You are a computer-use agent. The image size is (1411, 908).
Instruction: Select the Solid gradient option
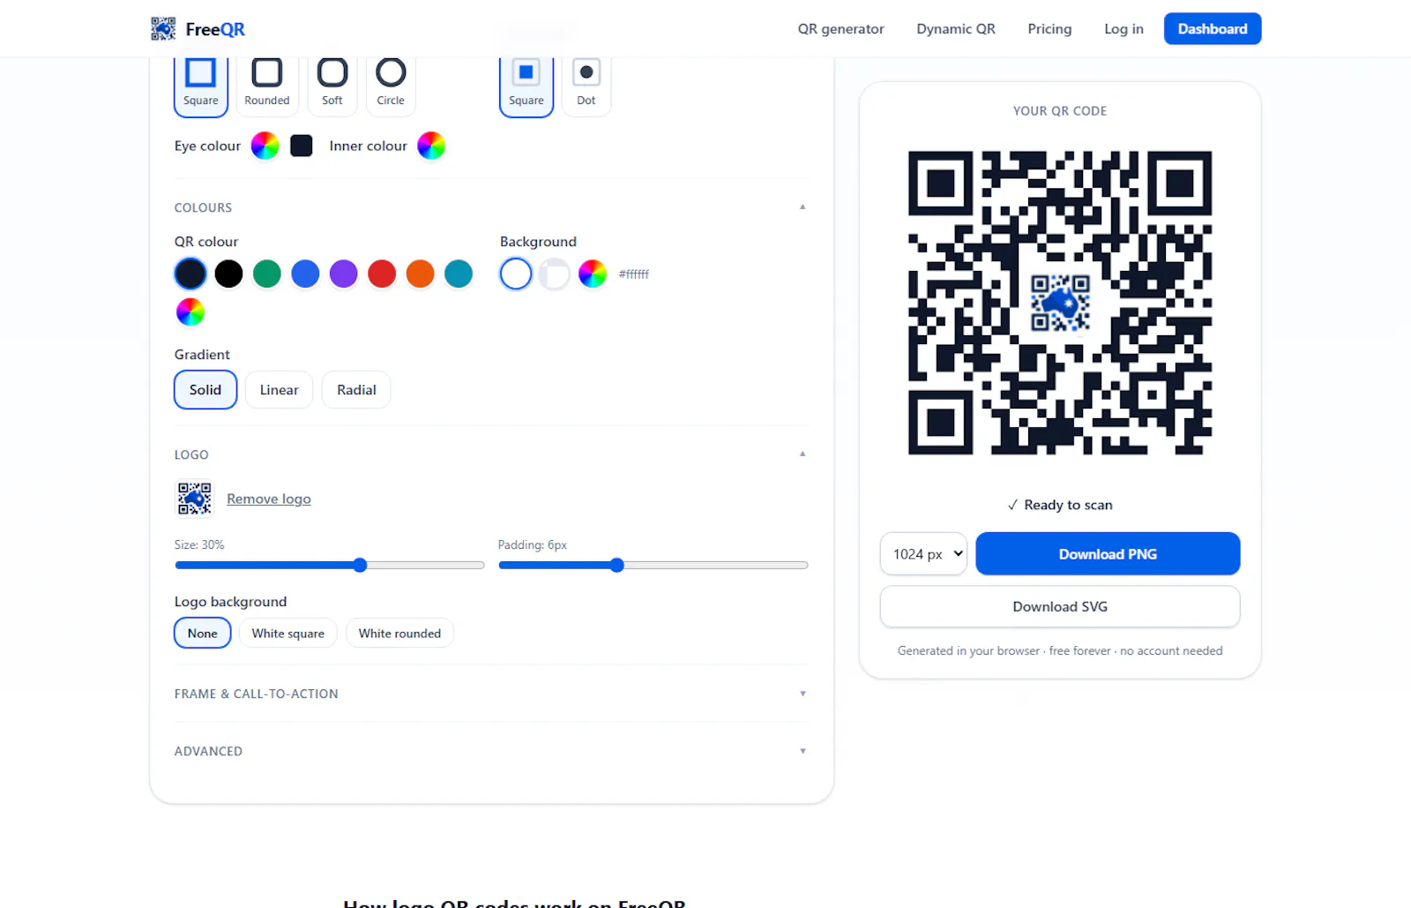(205, 390)
